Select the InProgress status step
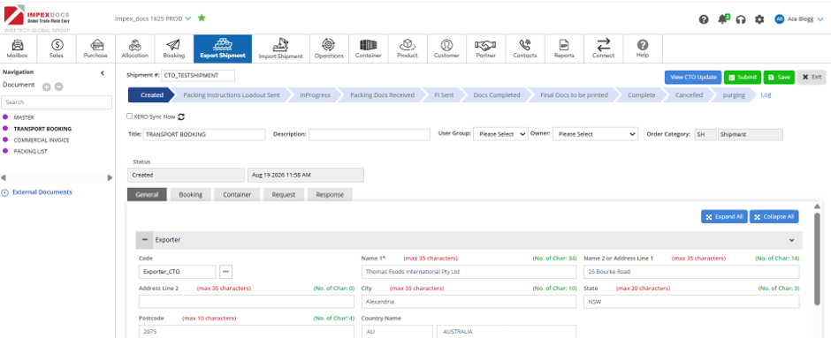This screenshot has width=831, height=338. pos(315,95)
